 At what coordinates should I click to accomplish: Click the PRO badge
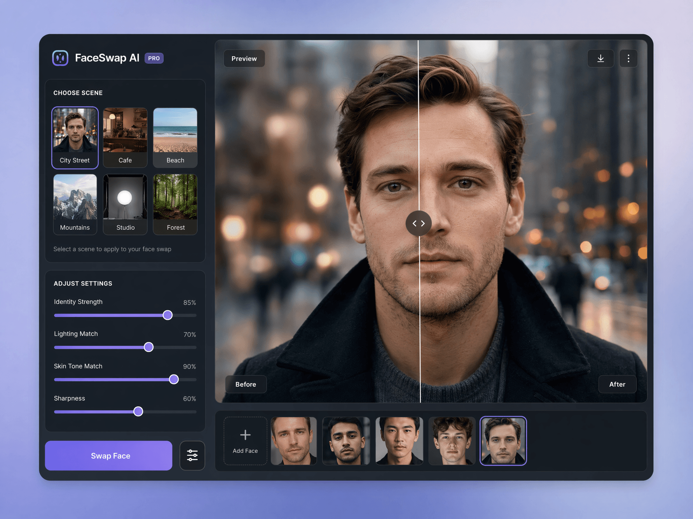click(x=154, y=58)
